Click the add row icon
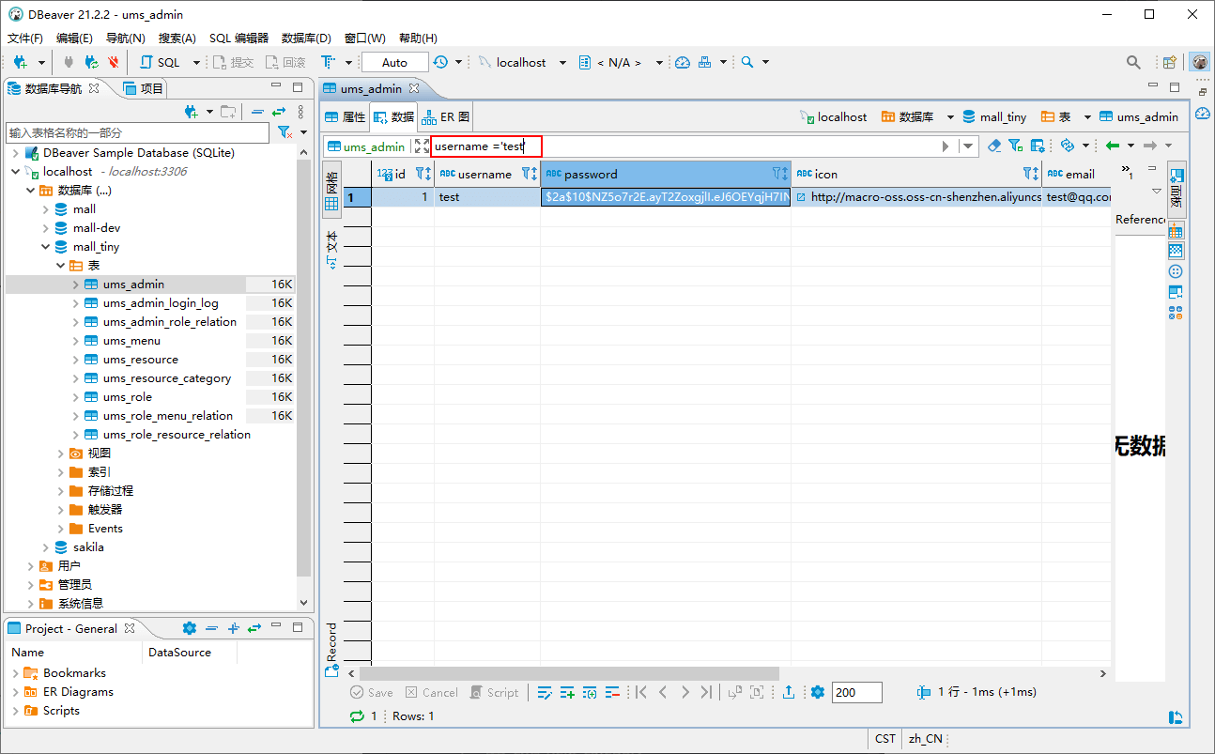This screenshot has width=1215, height=754. (567, 692)
